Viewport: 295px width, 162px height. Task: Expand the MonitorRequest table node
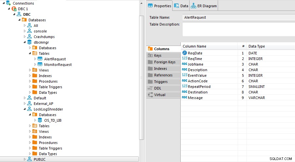pos(35,64)
